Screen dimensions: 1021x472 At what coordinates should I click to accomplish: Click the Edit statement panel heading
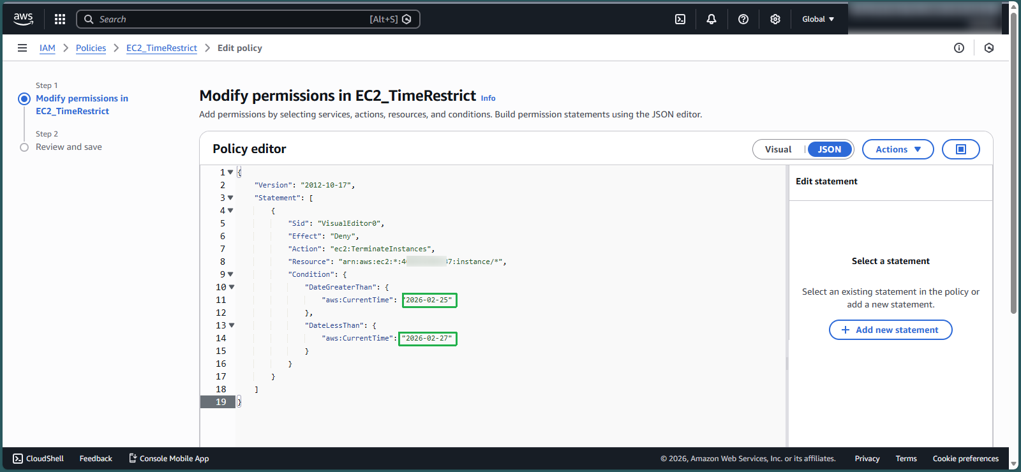pos(826,182)
